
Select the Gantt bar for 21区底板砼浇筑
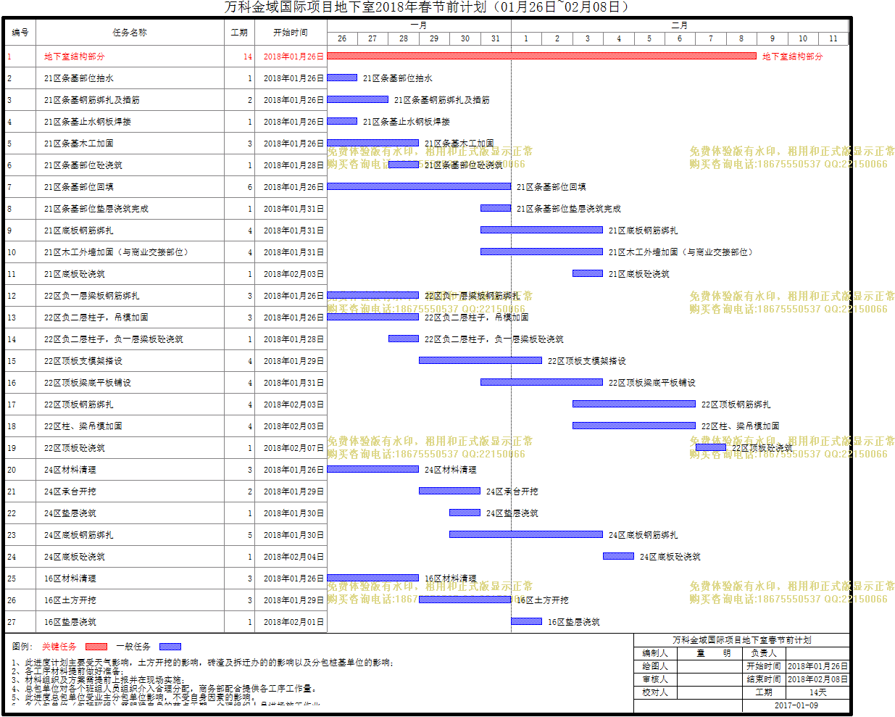click(588, 273)
